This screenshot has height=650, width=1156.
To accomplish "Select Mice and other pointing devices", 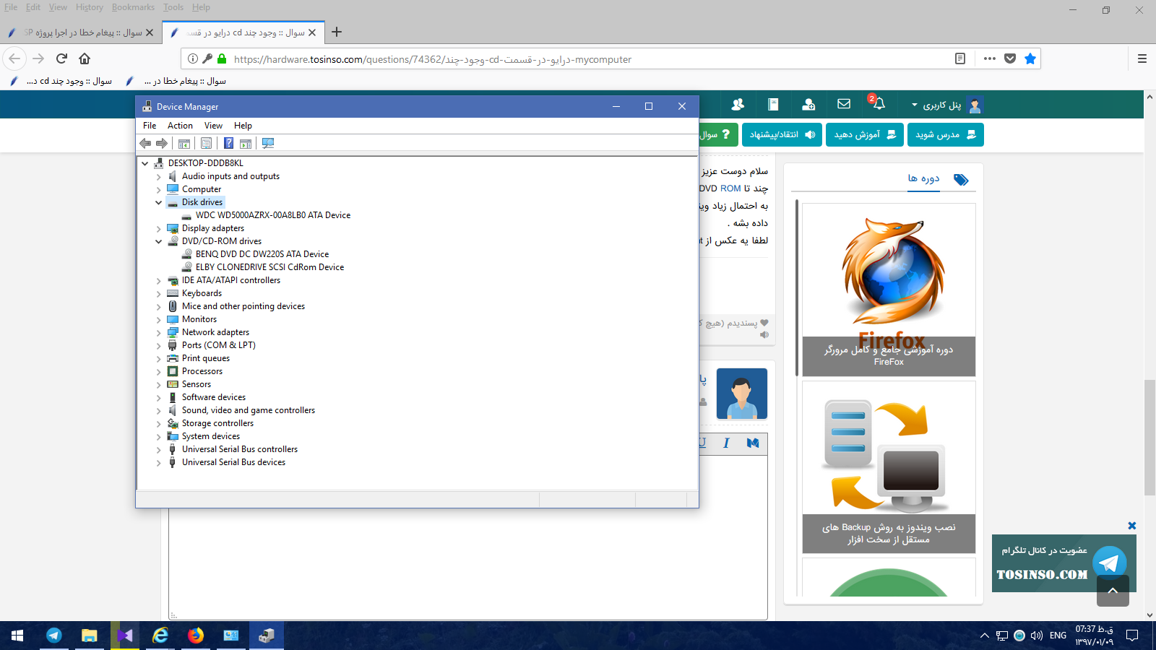I will [243, 306].
